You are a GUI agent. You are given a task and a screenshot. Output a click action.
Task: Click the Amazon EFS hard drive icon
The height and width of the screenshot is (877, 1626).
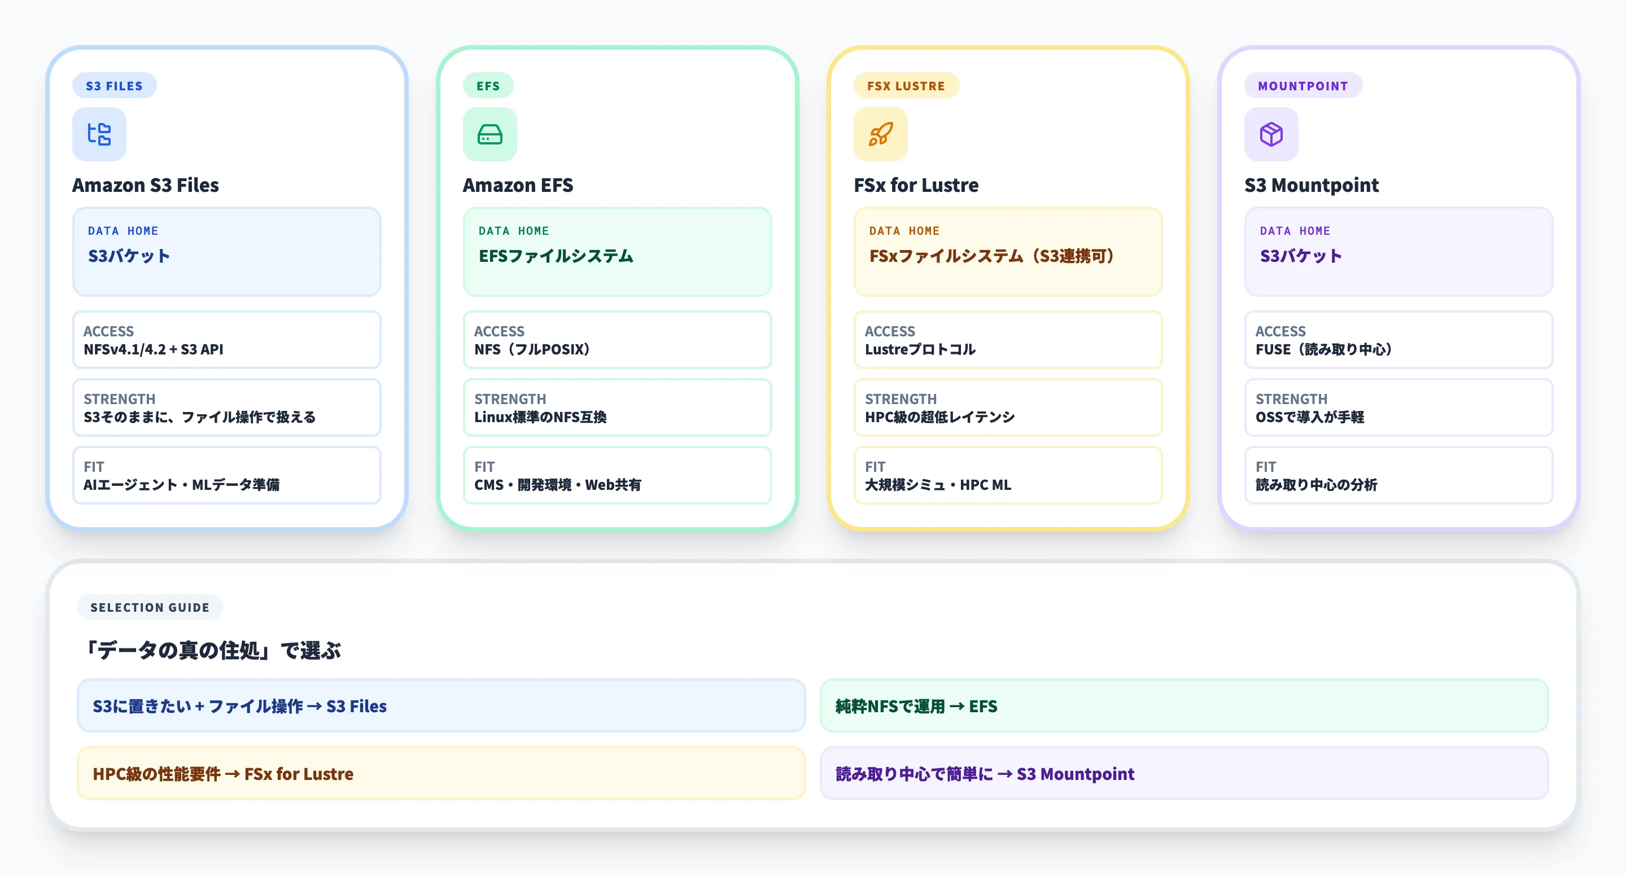[x=490, y=134]
